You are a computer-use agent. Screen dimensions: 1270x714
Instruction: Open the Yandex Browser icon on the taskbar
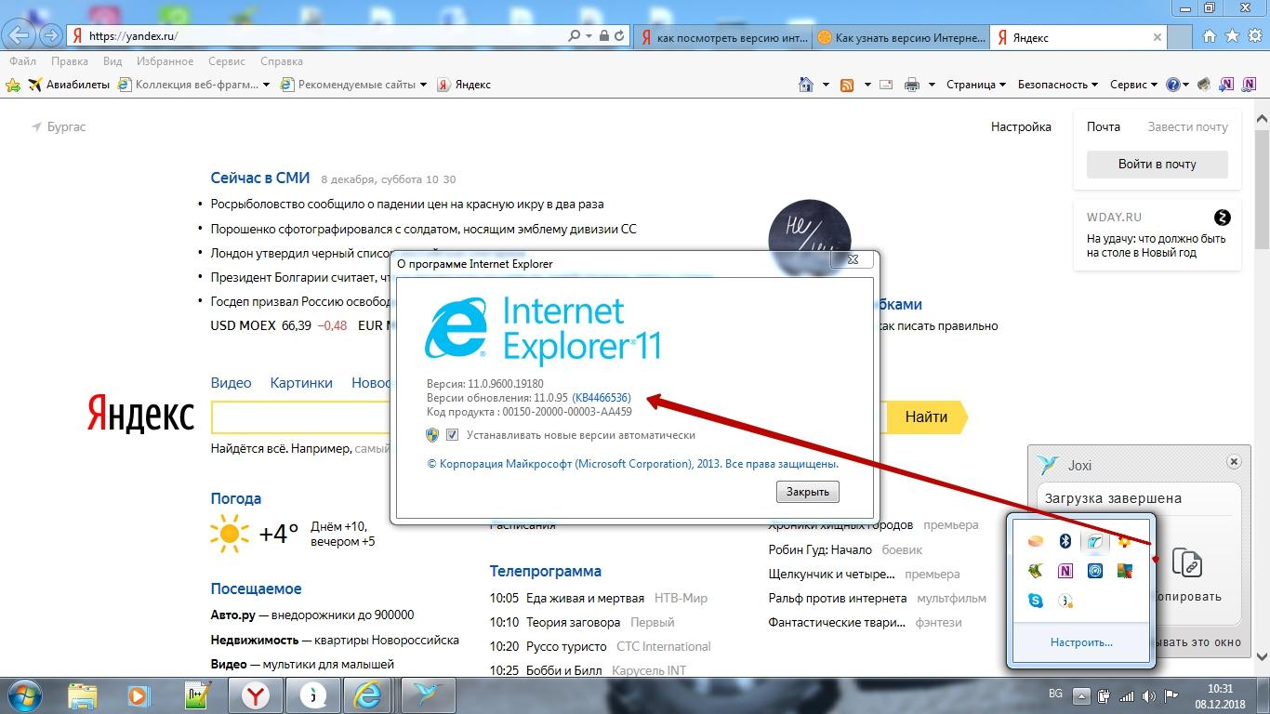257,695
